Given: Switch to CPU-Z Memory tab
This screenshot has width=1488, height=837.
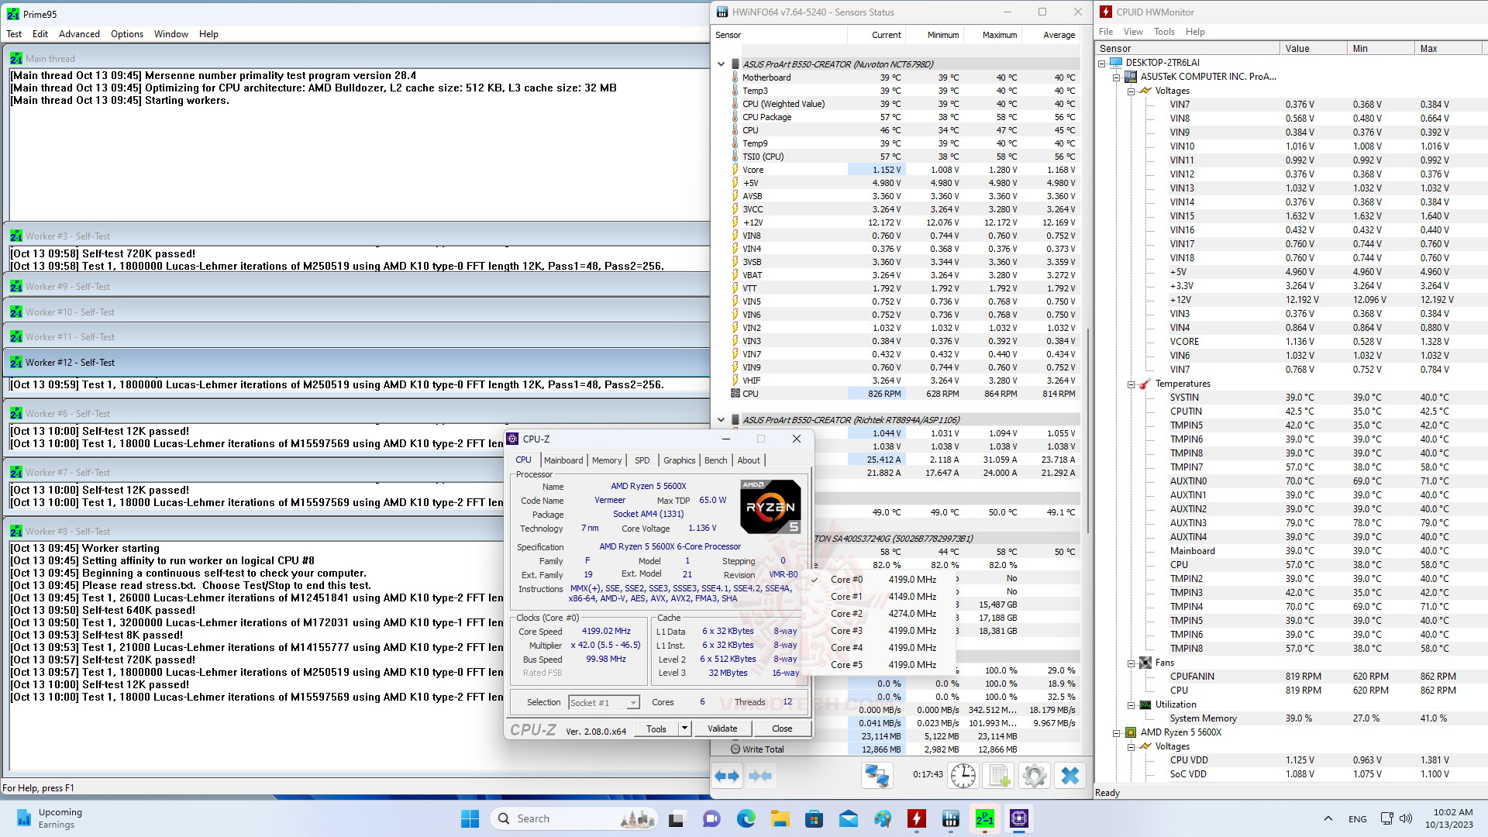Looking at the screenshot, I should pos(606,460).
